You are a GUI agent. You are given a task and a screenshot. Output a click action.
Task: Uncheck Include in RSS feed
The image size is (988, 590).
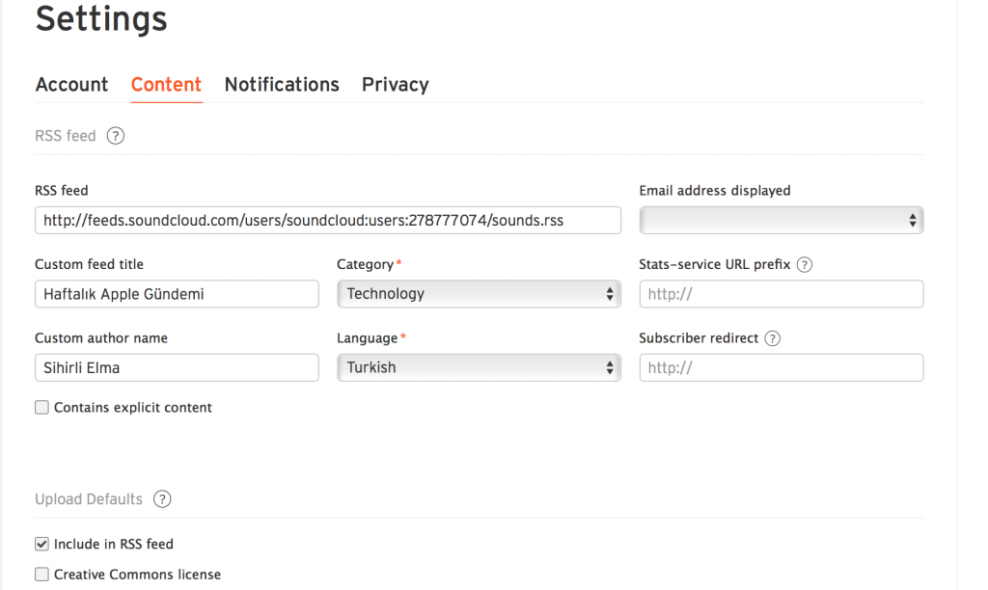click(41, 544)
